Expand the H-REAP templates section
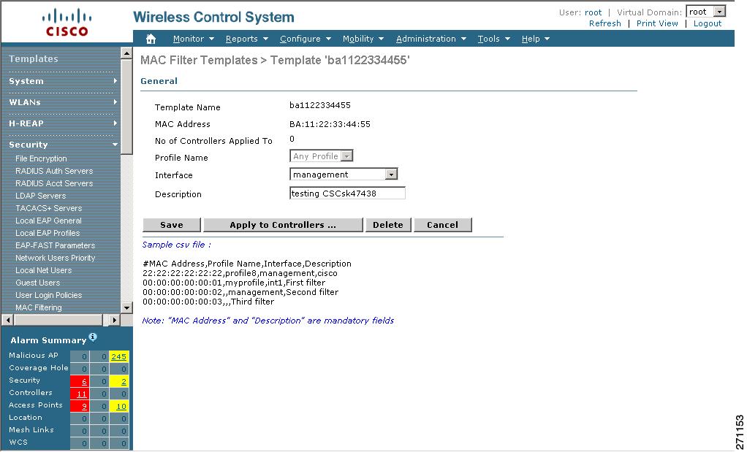Image resolution: width=747 pixels, height=452 pixels. pyautogui.click(x=63, y=123)
